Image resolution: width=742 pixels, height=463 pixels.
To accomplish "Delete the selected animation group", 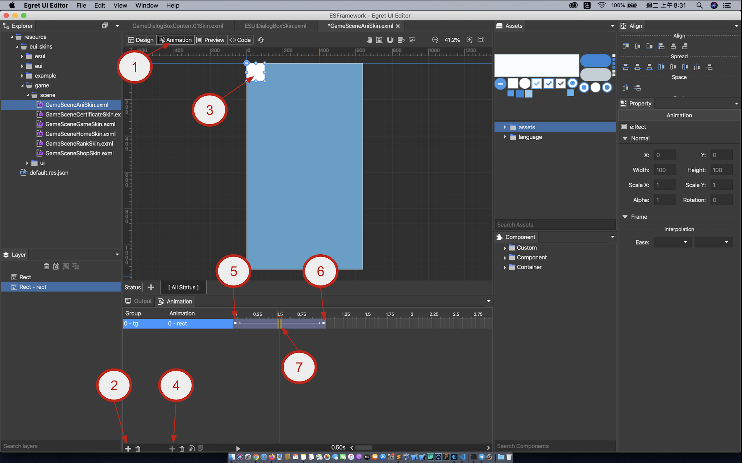I will (x=138, y=449).
